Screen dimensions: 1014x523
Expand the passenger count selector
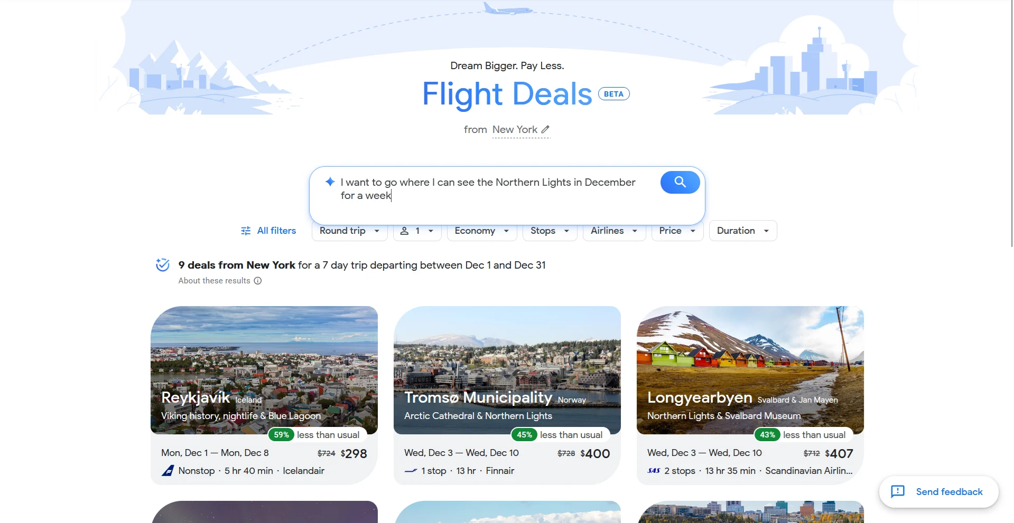pos(417,231)
